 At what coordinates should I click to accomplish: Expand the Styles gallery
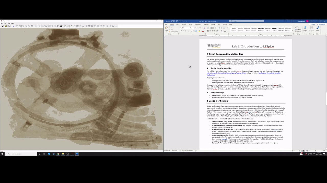coord(293,31)
